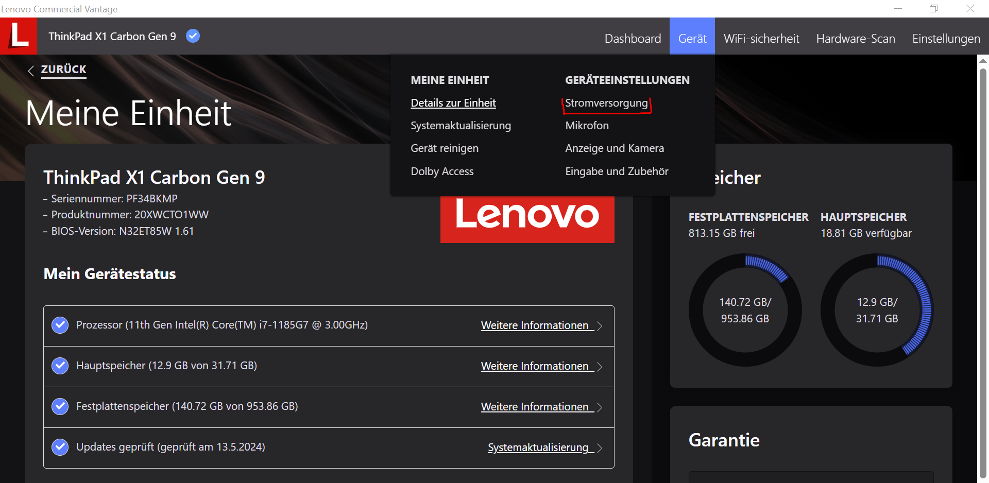Select Mikrofon from Geräteeinstellungen
This screenshot has width=989, height=483.
(587, 125)
